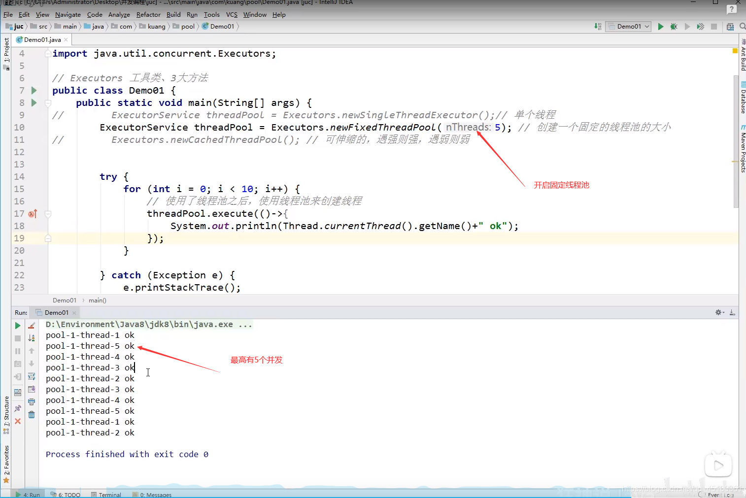Click the Run panel stop button
Viewport: 746px width, 498px height.
pyautogui.click(x=18, y=338)
